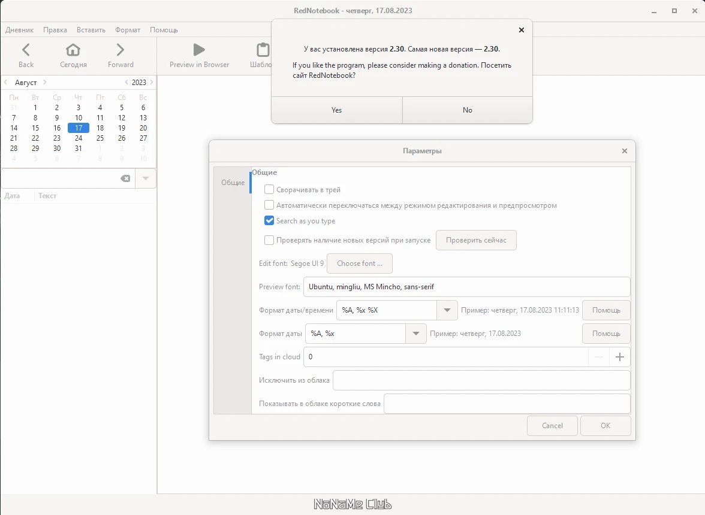Clear the search field with the backspace icon

[x=125, y=178]
